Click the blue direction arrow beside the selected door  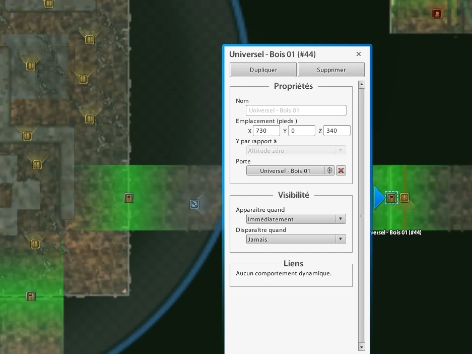pyautogui.click(x=379, y=198)
